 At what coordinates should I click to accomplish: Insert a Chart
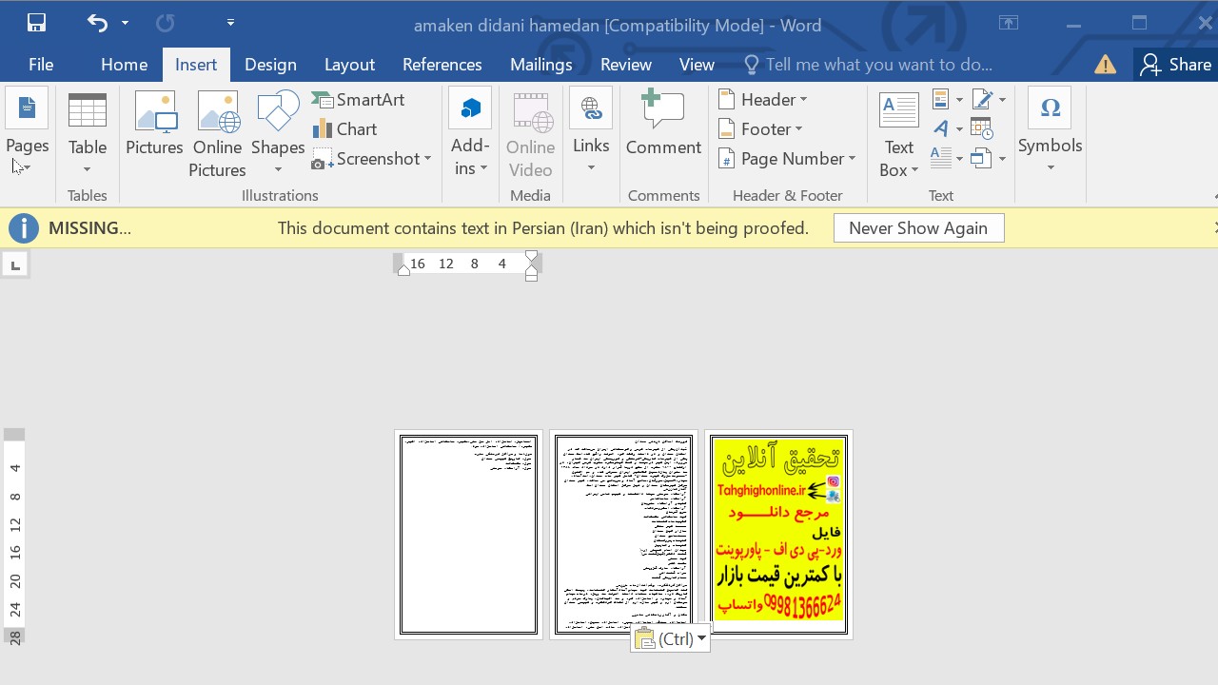345,128
